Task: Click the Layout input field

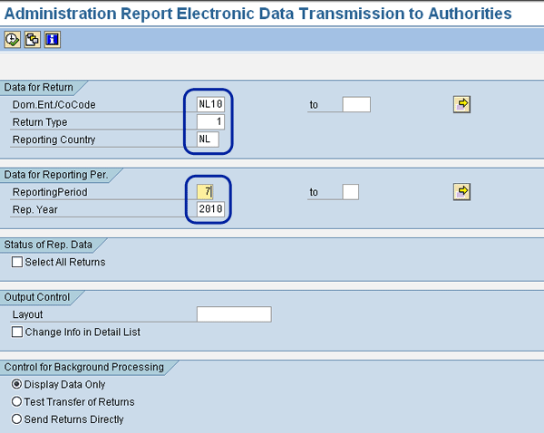Action: coord(234,314)
